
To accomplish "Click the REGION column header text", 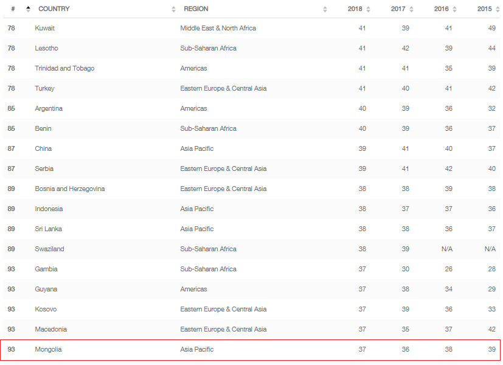I will 196,9.
